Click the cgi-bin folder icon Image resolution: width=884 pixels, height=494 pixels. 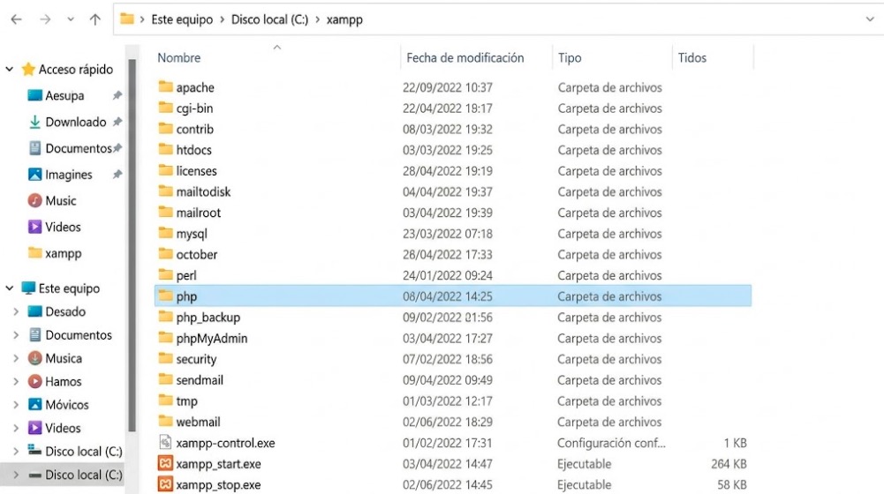165,108
